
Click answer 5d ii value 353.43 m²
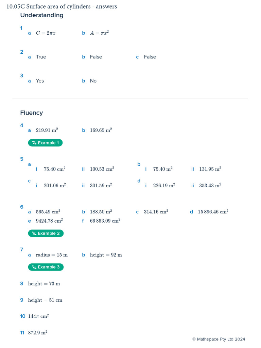[x=210, y=185]
